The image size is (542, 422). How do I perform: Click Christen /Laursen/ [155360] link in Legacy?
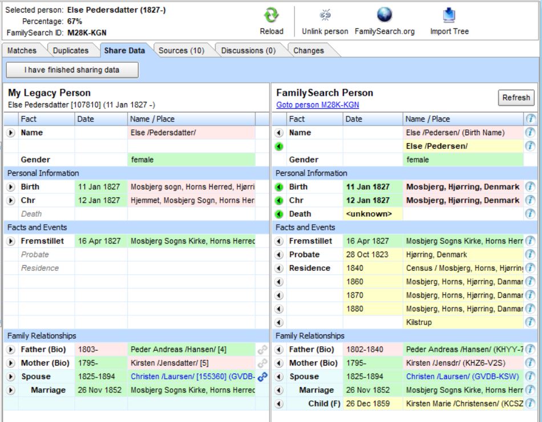tap(192, 377)
